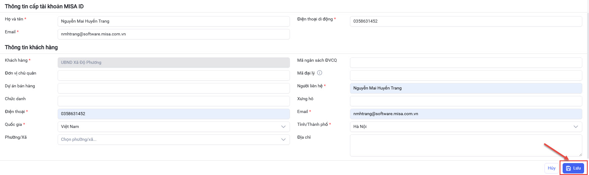Select the Đơn vị chủ quản field
The height and width of the screenshot is (175, 589).
tap(174, 75)
